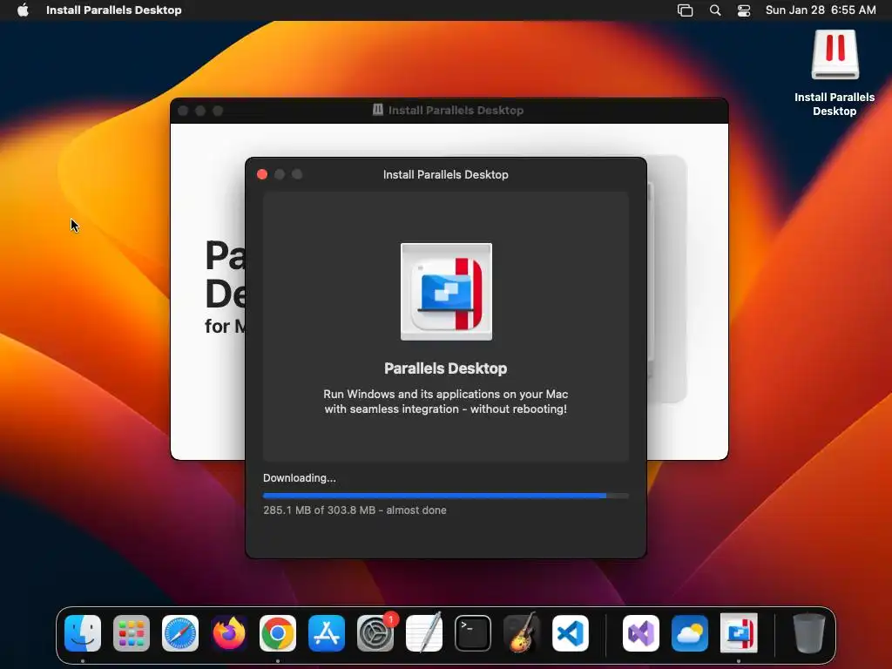This screenshot has width=892, height=669.
Task: Launch Firefox from the Dock
Action: (229, 633)
